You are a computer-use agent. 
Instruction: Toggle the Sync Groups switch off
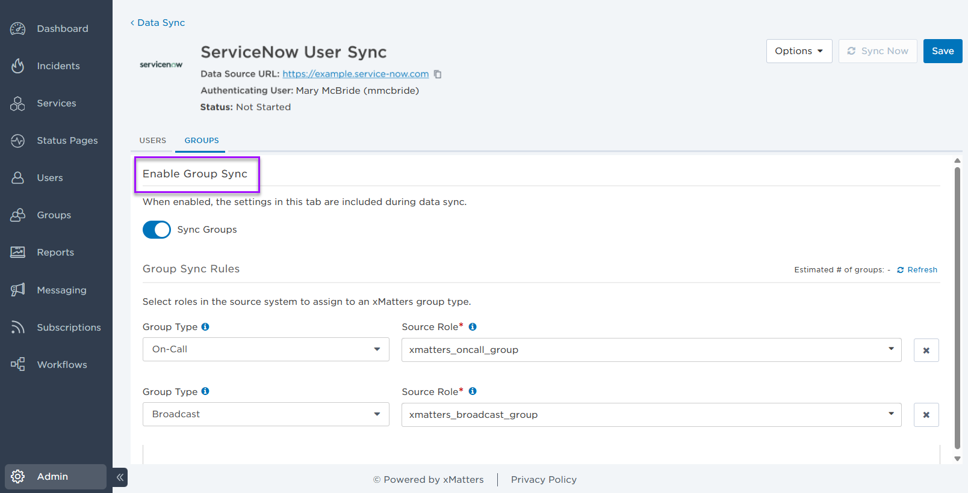point(157,230)
